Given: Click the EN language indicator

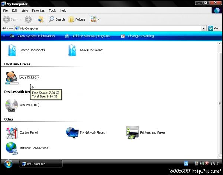Looking at the screenshot, I should pos(186,163).
